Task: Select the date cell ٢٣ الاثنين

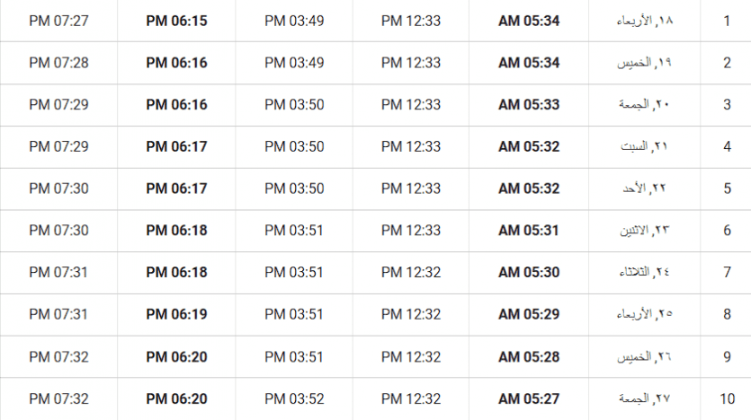Action: click(645, 231)
